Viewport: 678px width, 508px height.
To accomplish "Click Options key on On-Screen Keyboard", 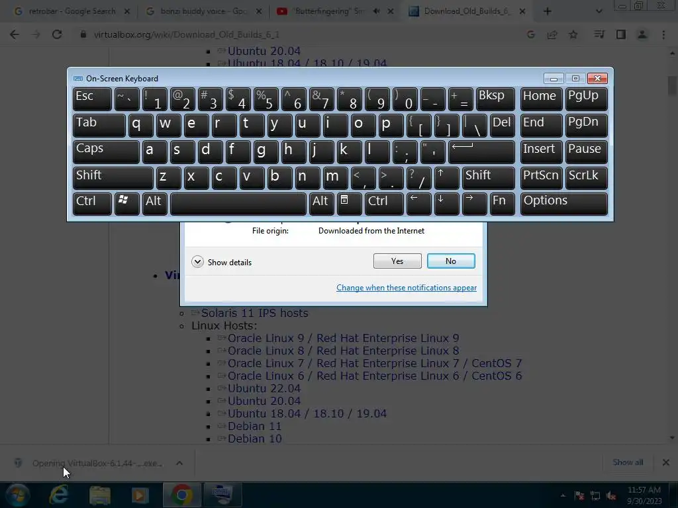I will click(564, 204).
